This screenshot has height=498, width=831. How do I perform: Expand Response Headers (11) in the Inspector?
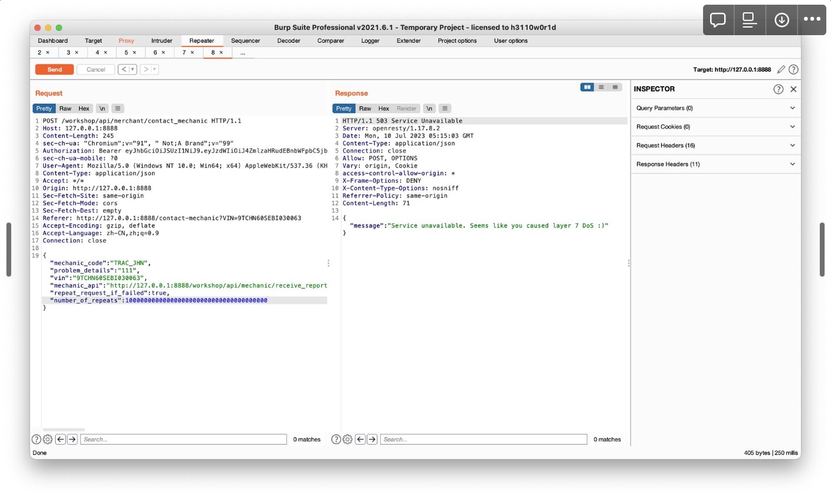[716, 165]
